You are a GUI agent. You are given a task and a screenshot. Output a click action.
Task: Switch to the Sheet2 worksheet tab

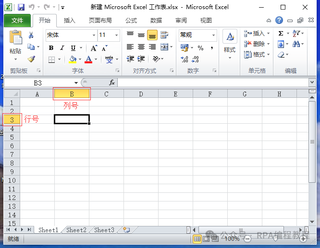(x=76, y=230)
